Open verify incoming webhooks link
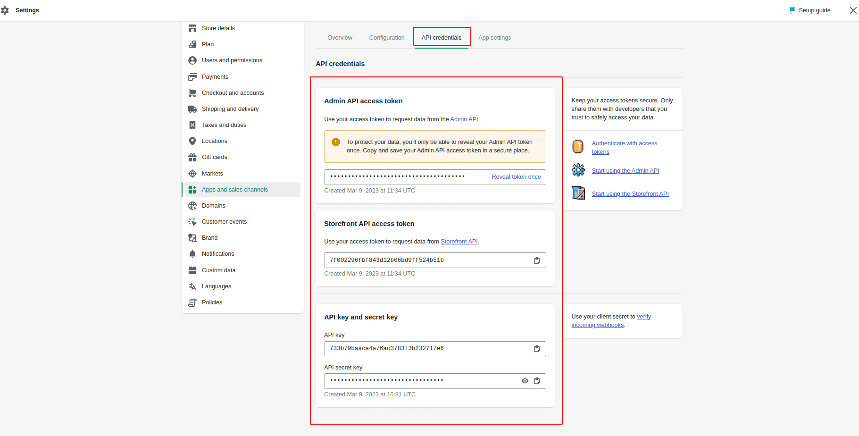The width and height of the screenshot is (859, 436). [611, 321]
